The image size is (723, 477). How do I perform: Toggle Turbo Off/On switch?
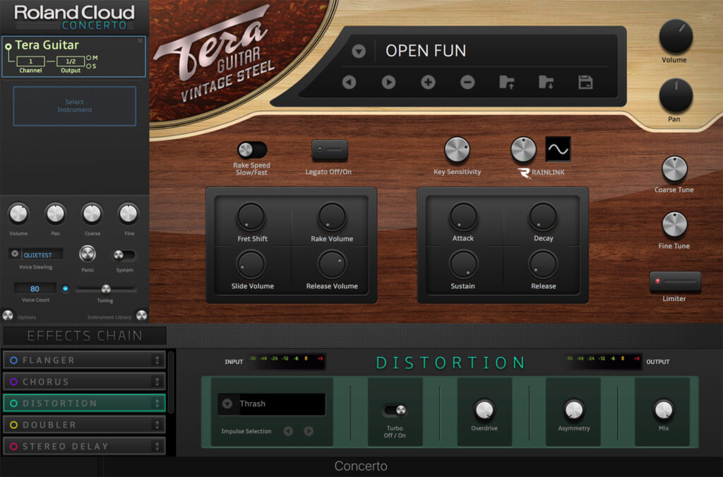pyautogui.click(x=395, y=410)
